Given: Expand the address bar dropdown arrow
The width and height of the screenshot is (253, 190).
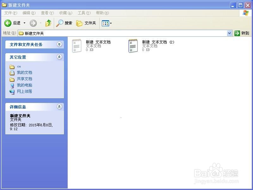Looking at the screenshot, I should pyautogui.click(x=230, y=33).
